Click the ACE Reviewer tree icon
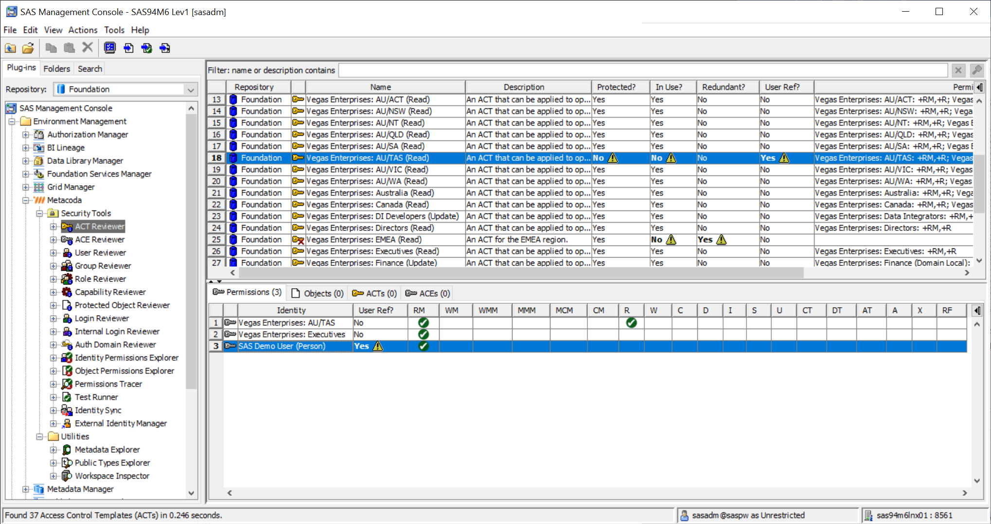991x524 pixels. [67, 240]
